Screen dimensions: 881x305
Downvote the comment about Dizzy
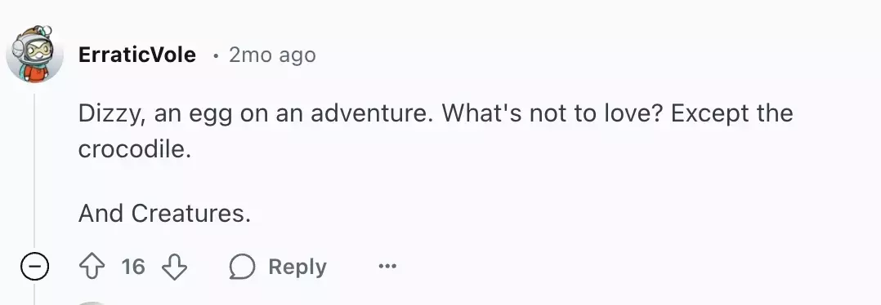[174, 267]
